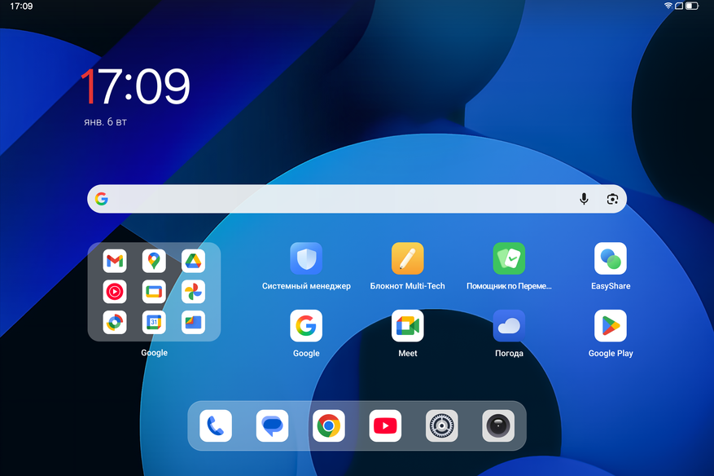Tap the large 17:09 clock widget
Screen dimensions: 714x476
(x=135, y=86)
